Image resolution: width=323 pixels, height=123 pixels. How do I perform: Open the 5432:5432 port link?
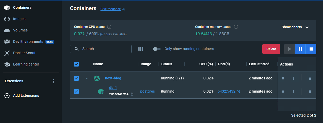point(226,91)
